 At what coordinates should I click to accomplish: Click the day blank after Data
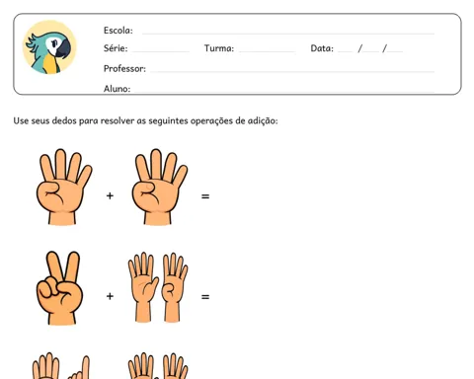[x=345, y=51]
